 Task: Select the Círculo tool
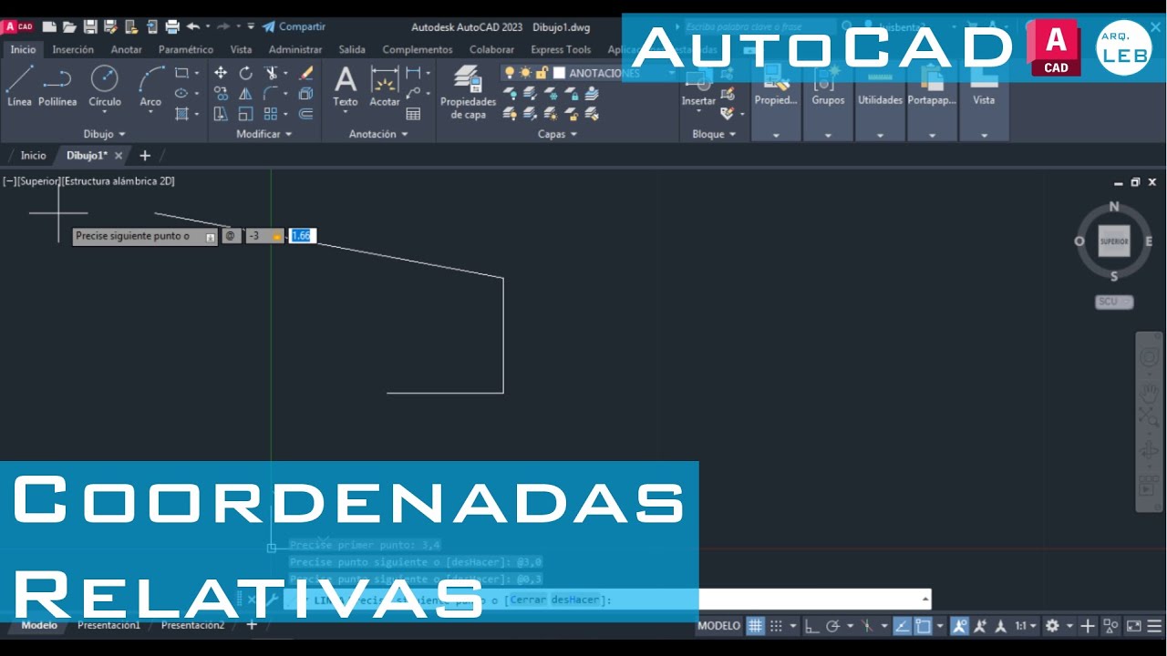click(x=105, y=87)
